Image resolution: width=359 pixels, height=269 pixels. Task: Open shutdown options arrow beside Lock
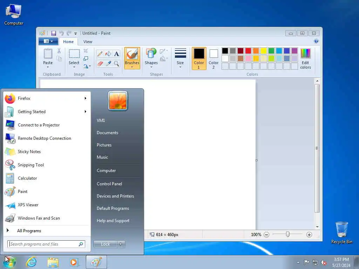(121, 244)
